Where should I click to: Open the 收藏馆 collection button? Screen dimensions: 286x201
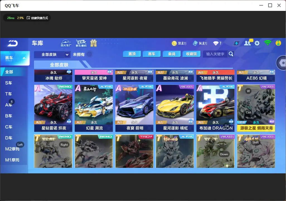tap(191, 54)
